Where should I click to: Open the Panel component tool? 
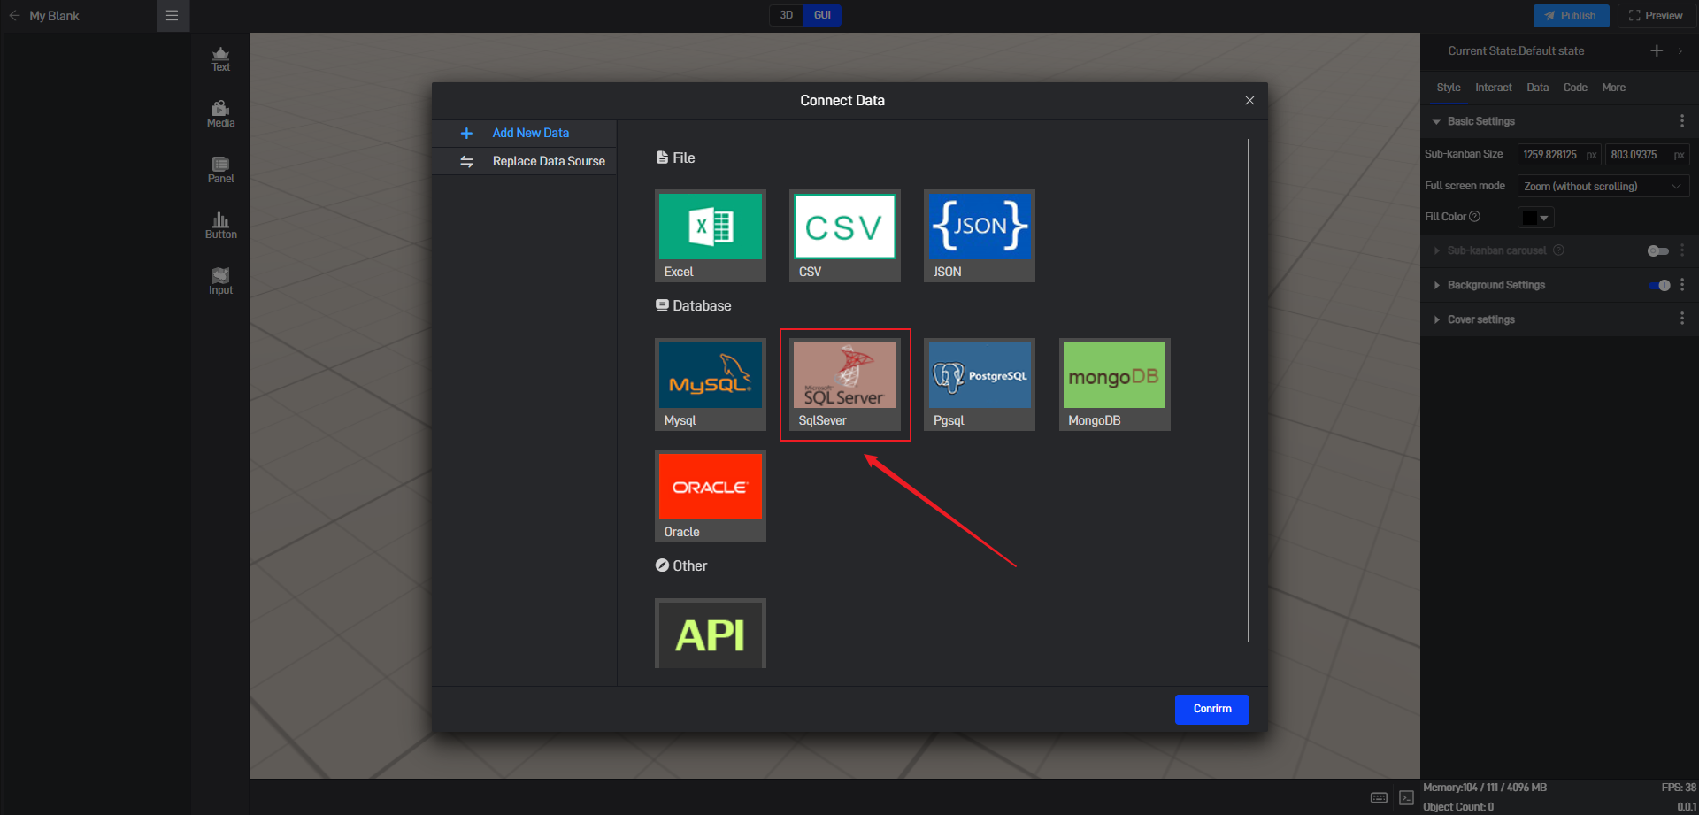pyautogui.click(x=220, y=171)
